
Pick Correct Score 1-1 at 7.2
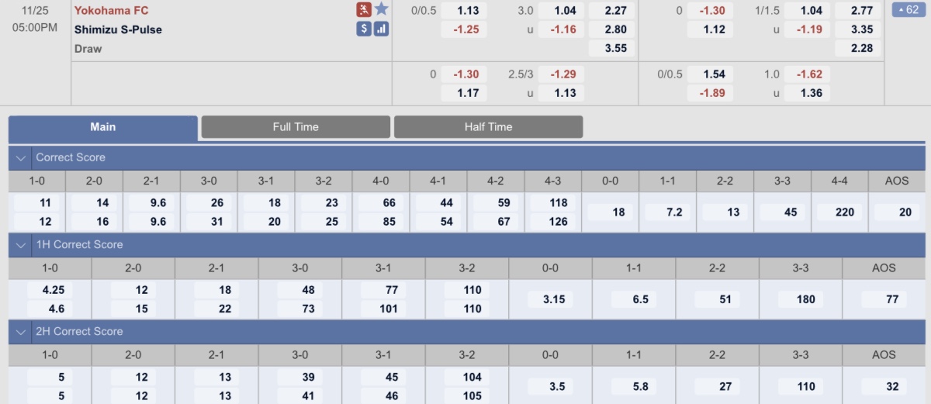668,212
